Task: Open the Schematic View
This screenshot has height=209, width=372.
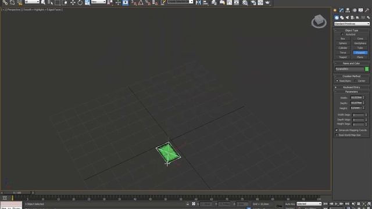Action: 237,2
